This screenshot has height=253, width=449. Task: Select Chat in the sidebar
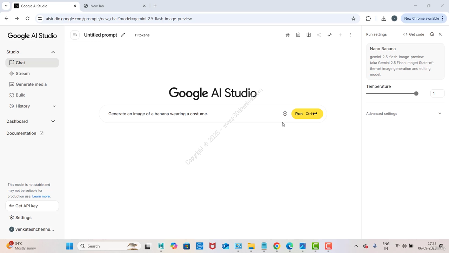click(32, 63)
